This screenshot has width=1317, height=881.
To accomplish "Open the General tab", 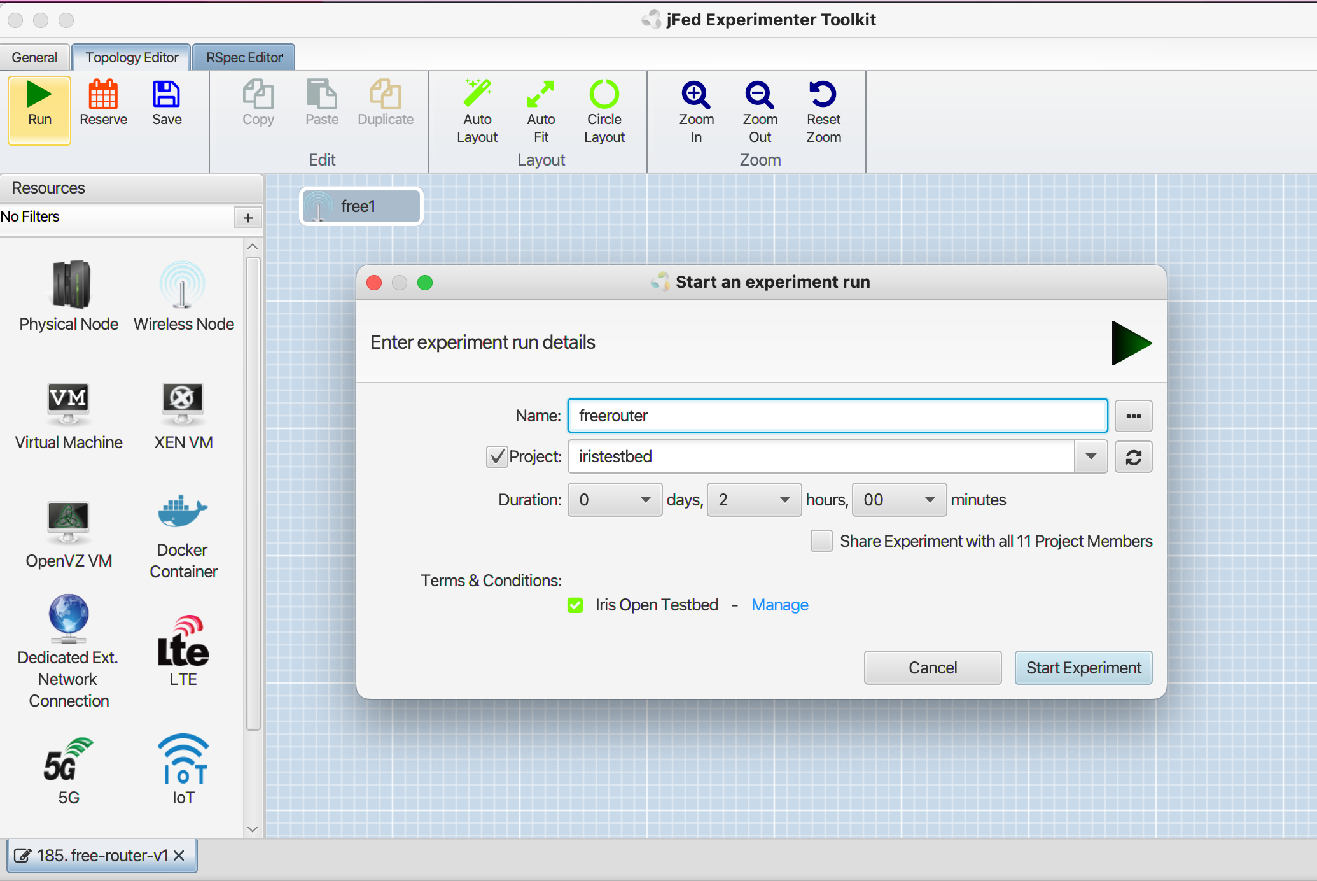I will 34,57.
